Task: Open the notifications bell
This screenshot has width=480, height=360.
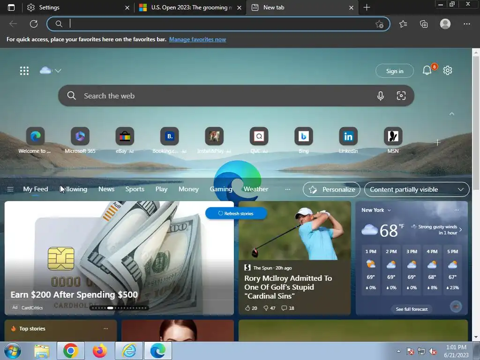Action: tap(427, 71)
